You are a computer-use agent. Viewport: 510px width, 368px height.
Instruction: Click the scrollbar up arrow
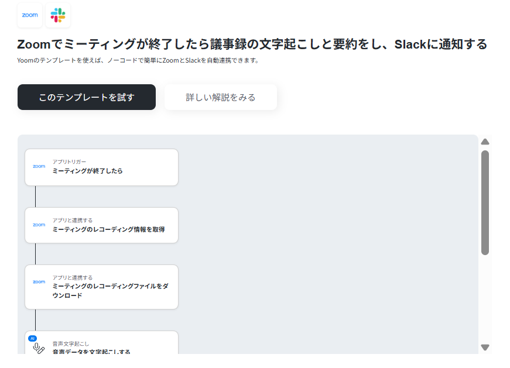click(485, 142)
